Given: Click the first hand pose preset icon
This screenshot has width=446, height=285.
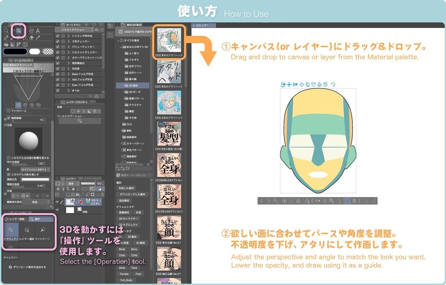Looking at the screenshot, I should 18,105.
